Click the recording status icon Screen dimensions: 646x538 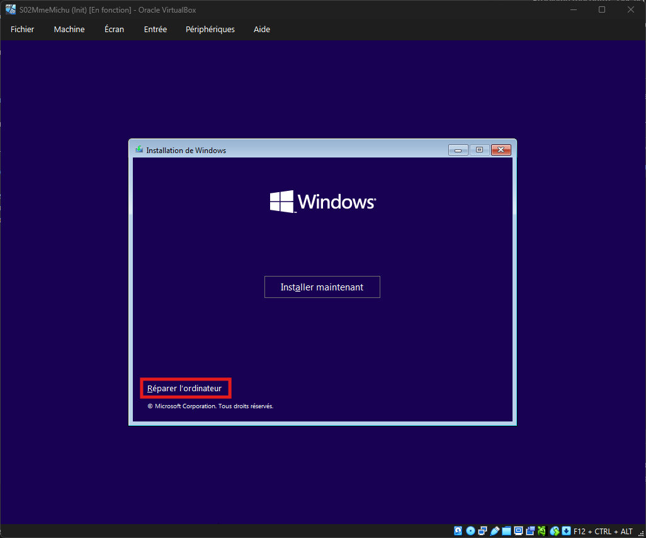pos(531,530)
